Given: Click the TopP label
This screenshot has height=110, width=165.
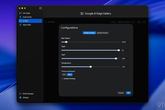Looking at the screenshot, I should (63, 55).
